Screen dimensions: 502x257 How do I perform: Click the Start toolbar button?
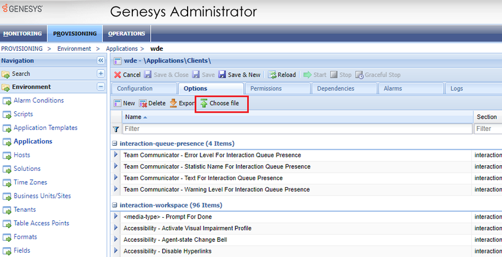coord(314,75)
